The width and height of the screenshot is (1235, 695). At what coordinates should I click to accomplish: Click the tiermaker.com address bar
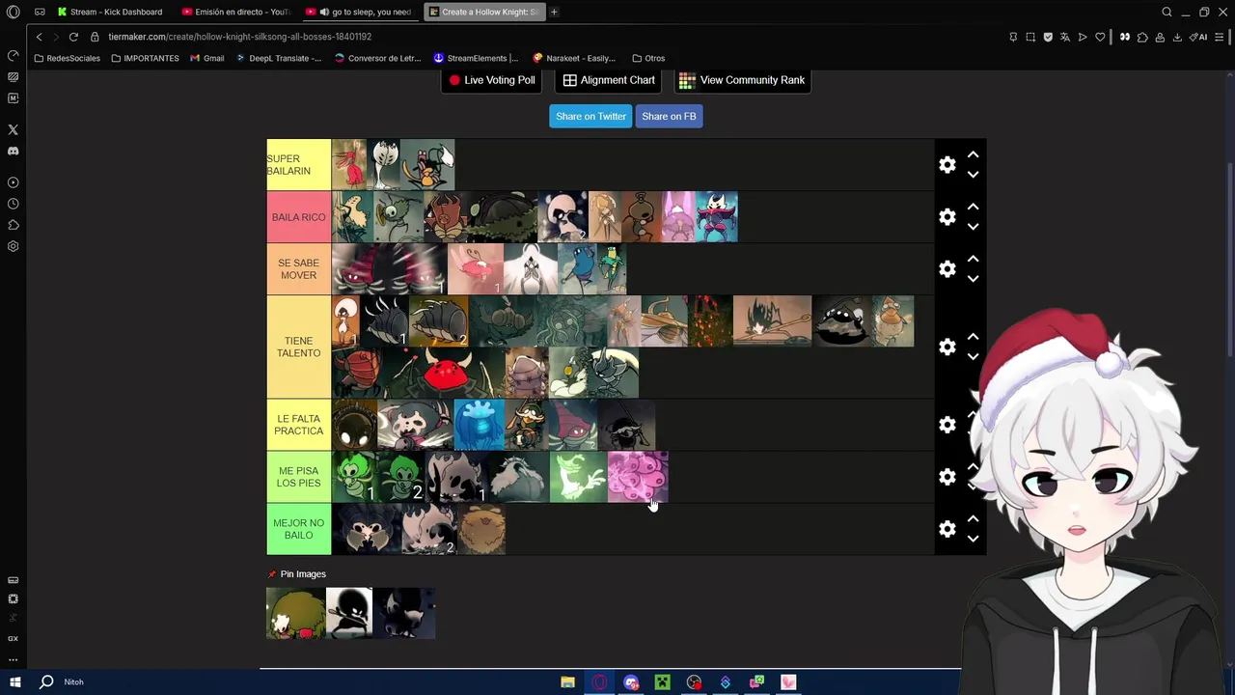point(239,37)
